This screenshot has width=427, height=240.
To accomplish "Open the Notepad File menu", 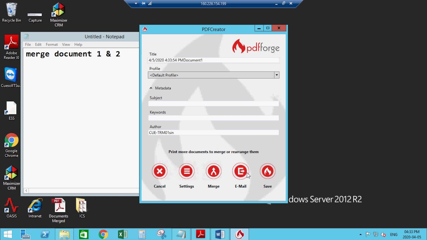I will tap(28, 44).
